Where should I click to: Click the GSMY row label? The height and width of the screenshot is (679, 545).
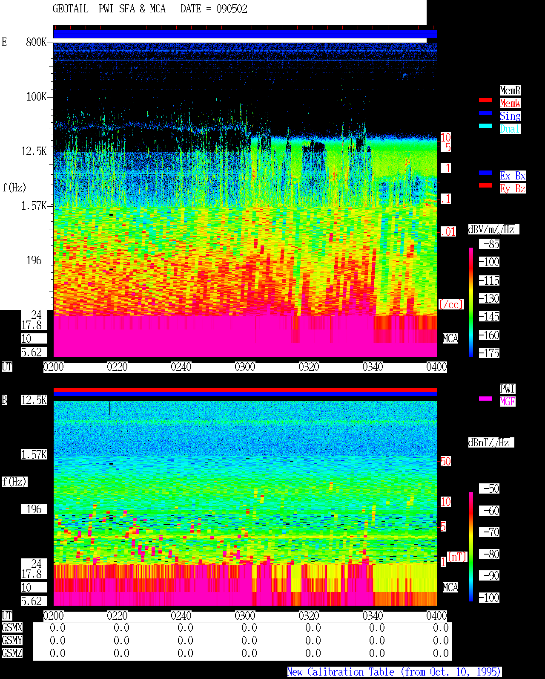coord(12,640)
